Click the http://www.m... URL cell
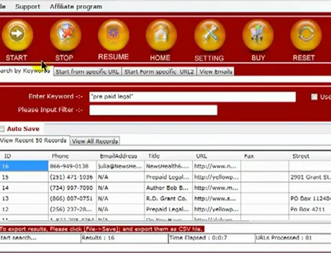 click(216, 188)
